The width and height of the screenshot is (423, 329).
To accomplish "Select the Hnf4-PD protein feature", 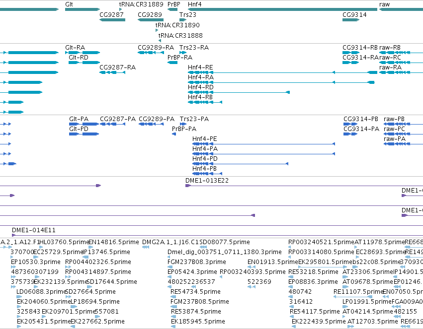I will click(240, 164).
